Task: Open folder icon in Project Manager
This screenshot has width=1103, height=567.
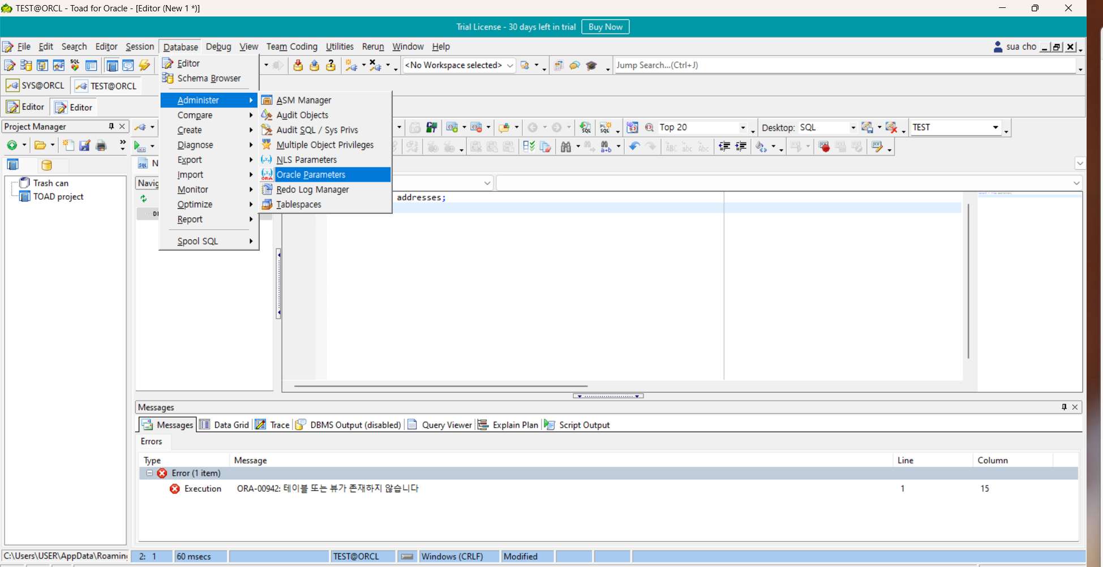Action: (40, 145)
